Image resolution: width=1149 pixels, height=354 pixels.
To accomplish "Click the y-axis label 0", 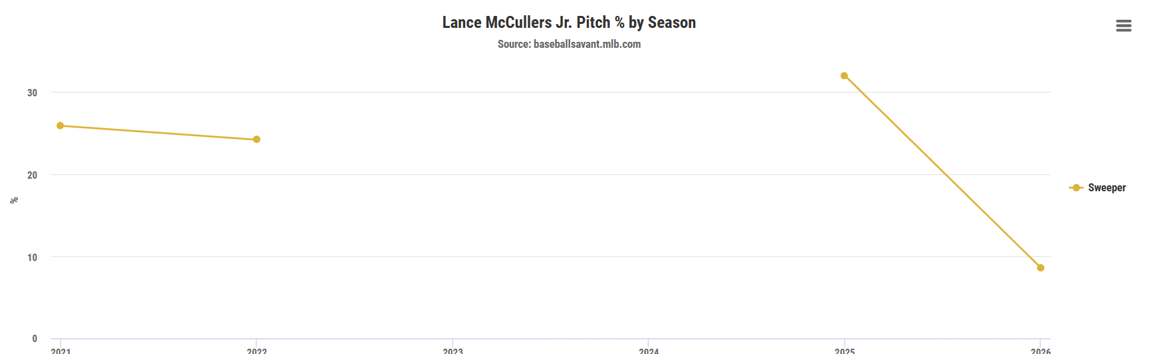I will (x=35, y=339).
